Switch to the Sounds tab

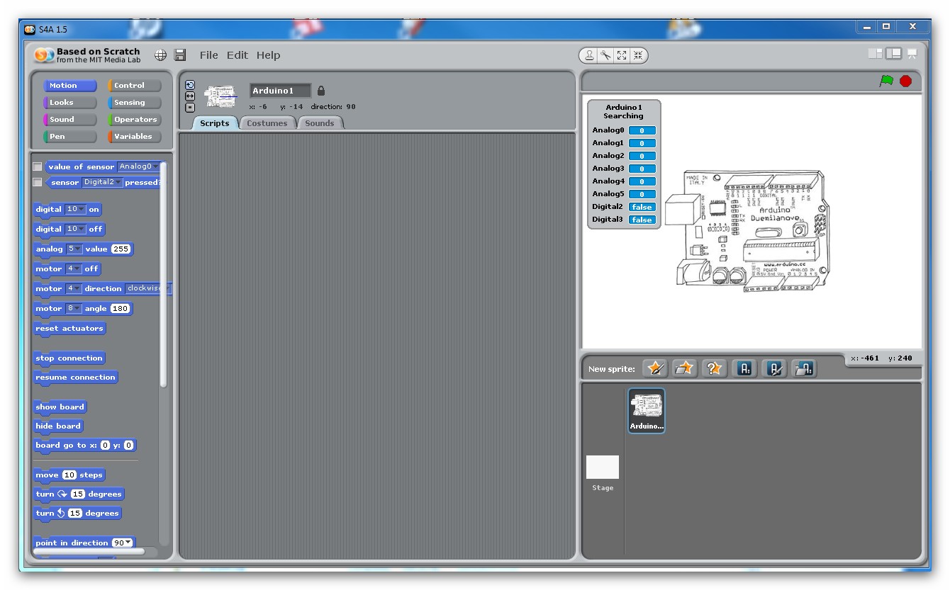(320, 123)
